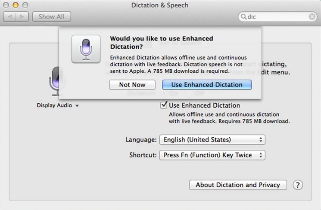Image resolution: width=321 pixels, height=210 pixels.
Task: Clear the search field with the X icon
Action: pos(312,16)
